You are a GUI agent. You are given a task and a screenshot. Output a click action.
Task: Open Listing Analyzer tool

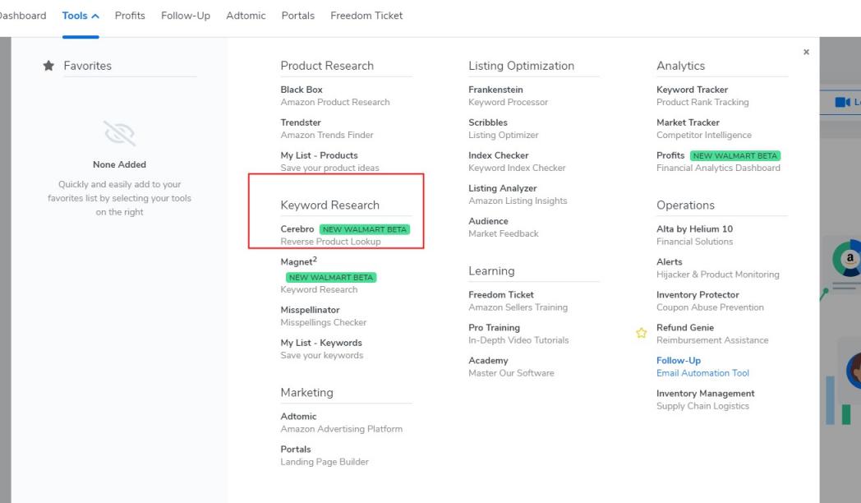503,188
